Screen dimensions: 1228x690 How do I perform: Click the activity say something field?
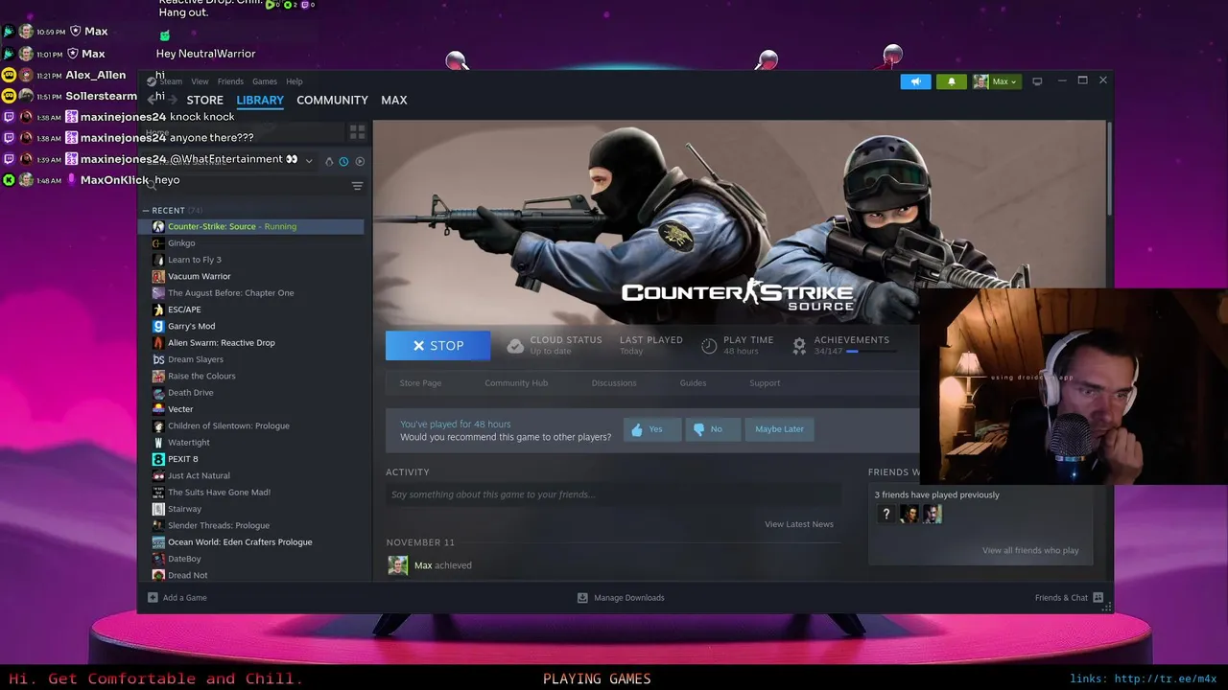613,494
